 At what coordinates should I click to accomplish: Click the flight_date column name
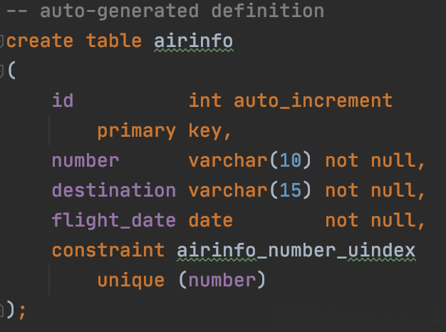click(113, 221)
